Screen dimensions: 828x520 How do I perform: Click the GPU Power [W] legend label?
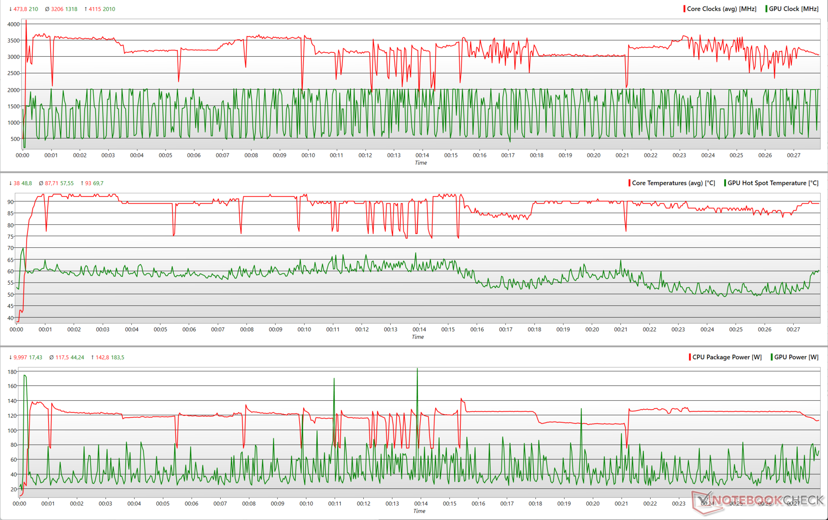tap(796, 357)
